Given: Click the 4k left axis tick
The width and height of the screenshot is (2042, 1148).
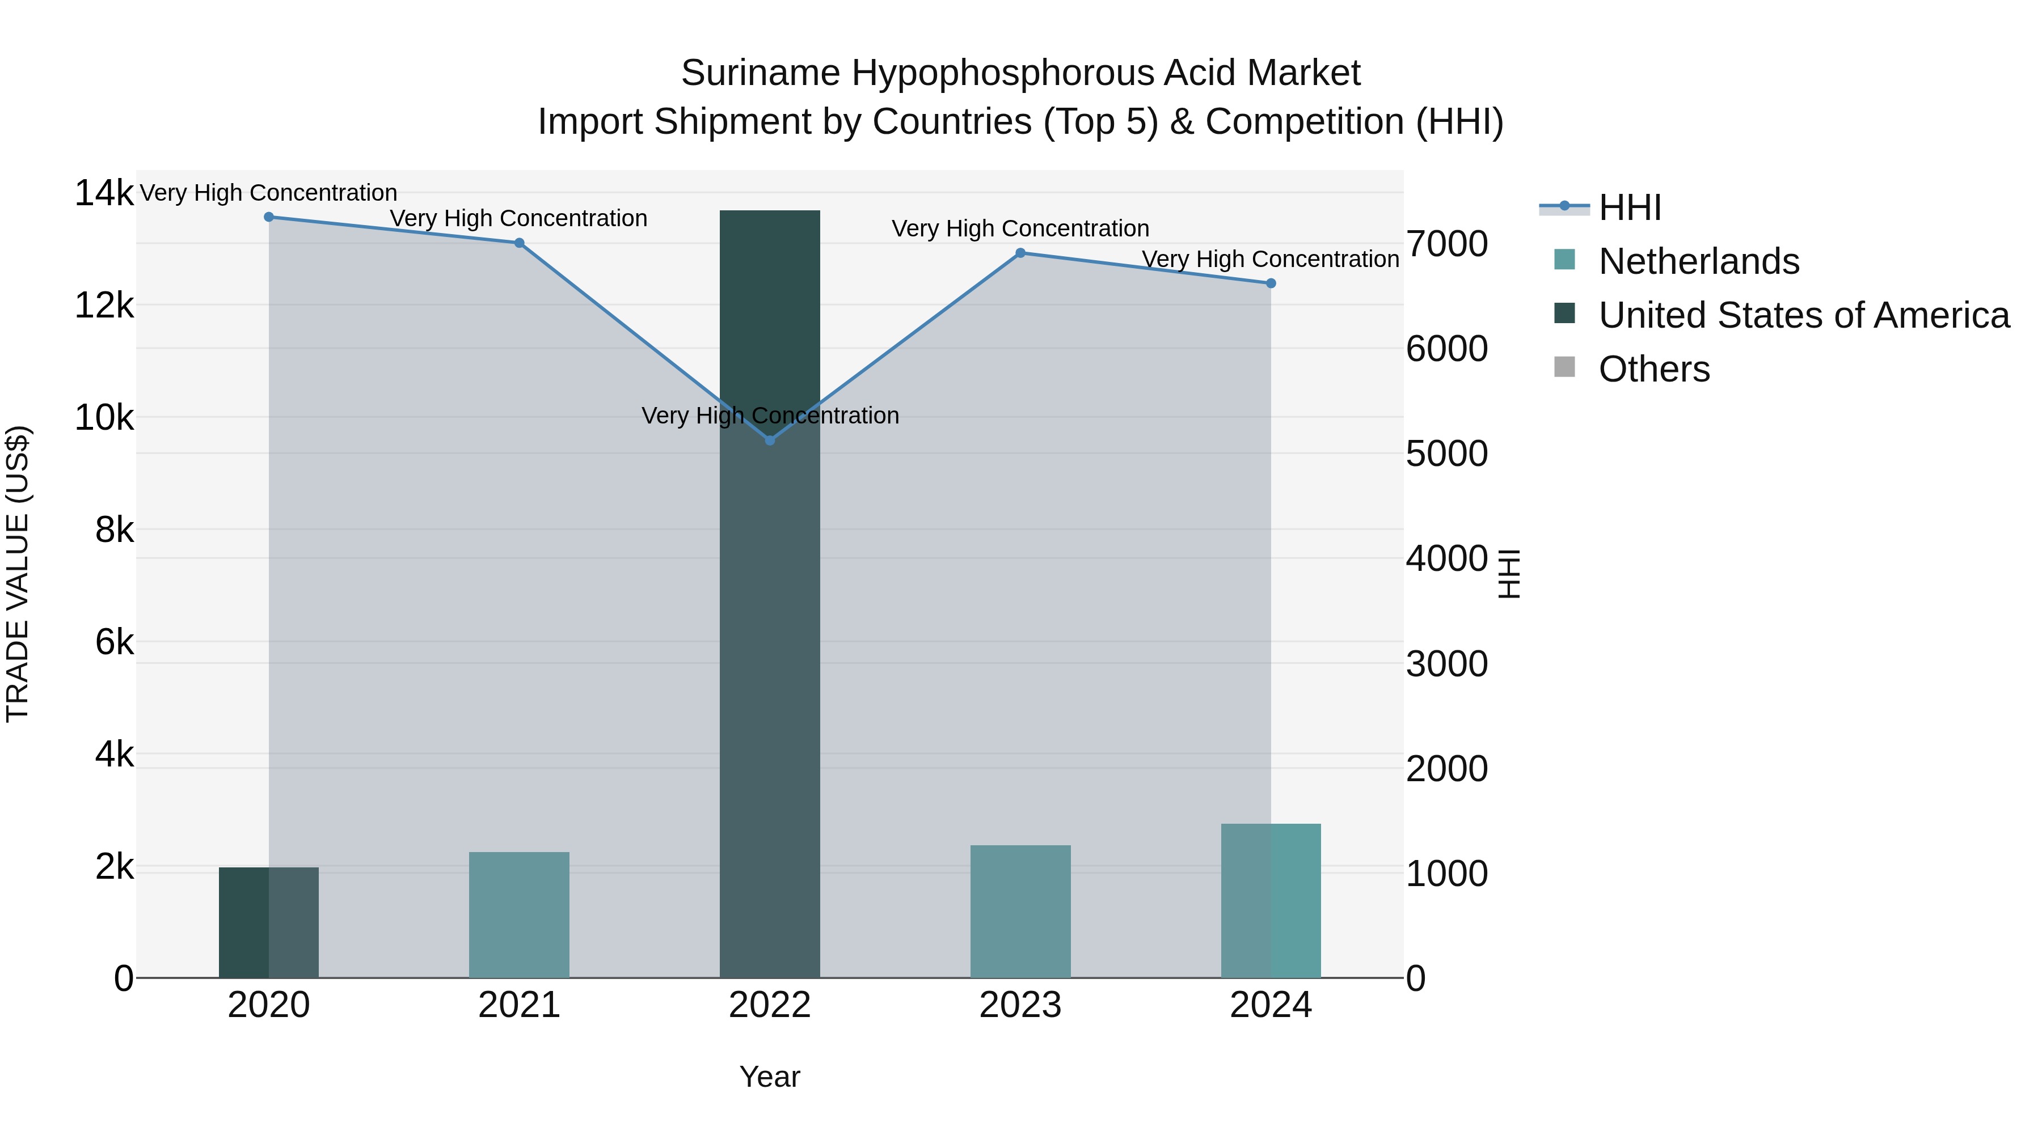Looking at the screenshot, I should (x=114, y=754).
